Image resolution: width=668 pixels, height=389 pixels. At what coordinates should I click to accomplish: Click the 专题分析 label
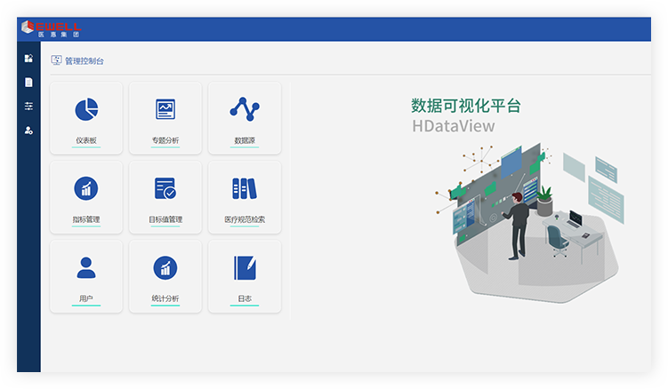[165, 140]
